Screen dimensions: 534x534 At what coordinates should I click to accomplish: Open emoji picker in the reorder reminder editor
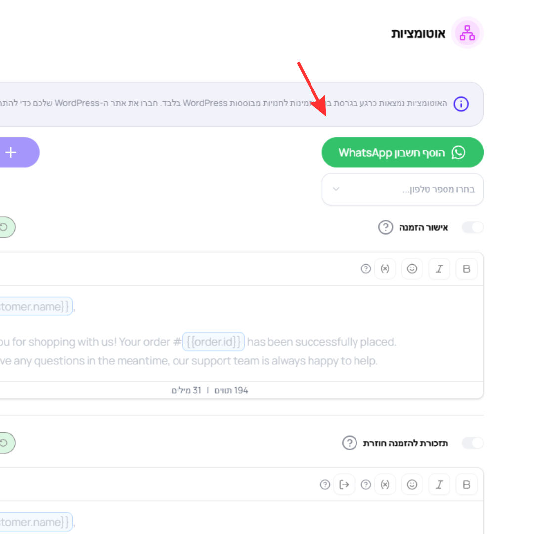[412, 484]
